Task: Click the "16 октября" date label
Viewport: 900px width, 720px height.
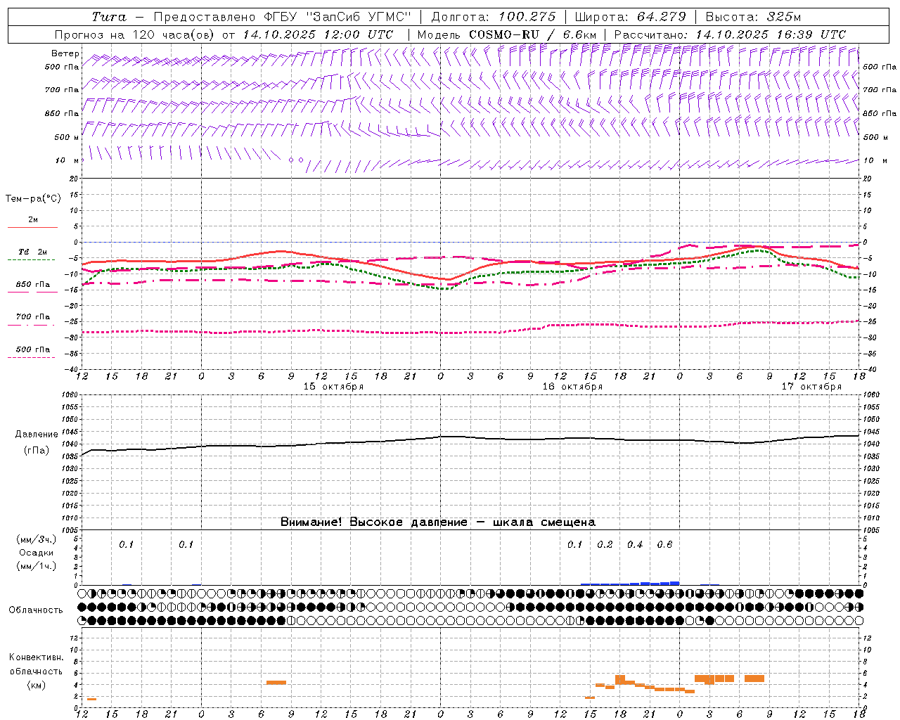Action: tap(572, 387)
